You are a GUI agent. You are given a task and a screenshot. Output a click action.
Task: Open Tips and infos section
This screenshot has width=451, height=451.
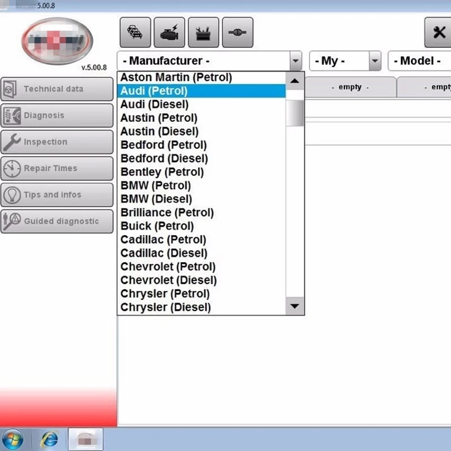[57, 194]
